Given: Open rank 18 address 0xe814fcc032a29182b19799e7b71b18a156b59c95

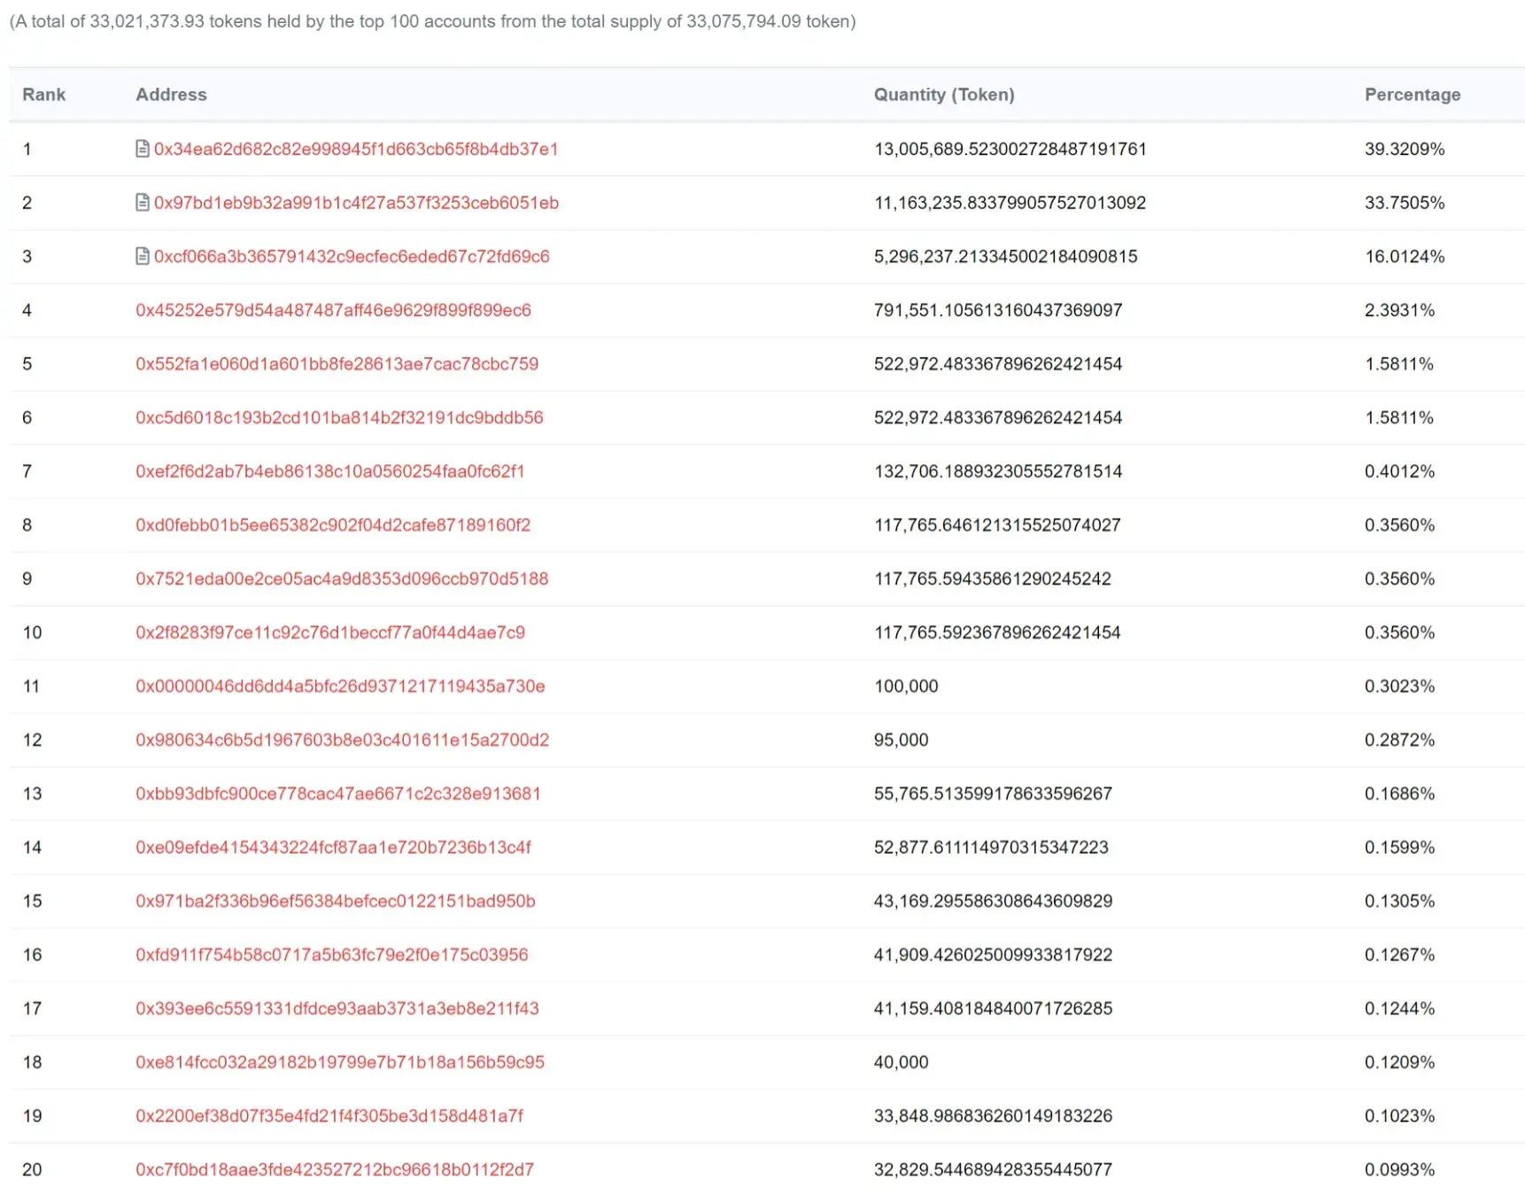Looking at the screenshot, I should (340, 1062).
